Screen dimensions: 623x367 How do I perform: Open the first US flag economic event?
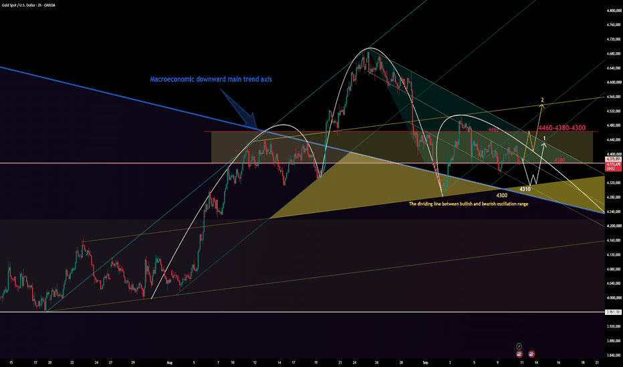coord(519,354)
